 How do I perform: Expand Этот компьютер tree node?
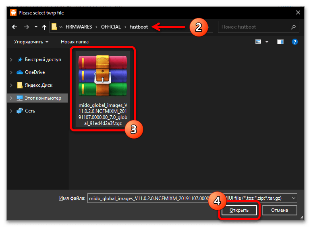click(11, 98)
